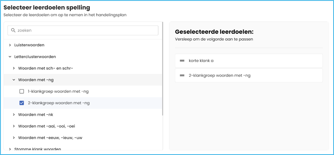Expand the Luisterwoorden chevron
This screenshot has width=334, height=155.
[10, 45]
